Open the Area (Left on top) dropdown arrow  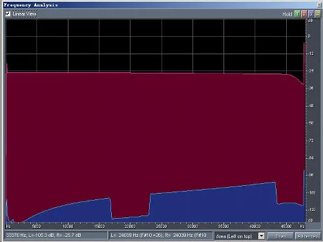tap(261, 236)
